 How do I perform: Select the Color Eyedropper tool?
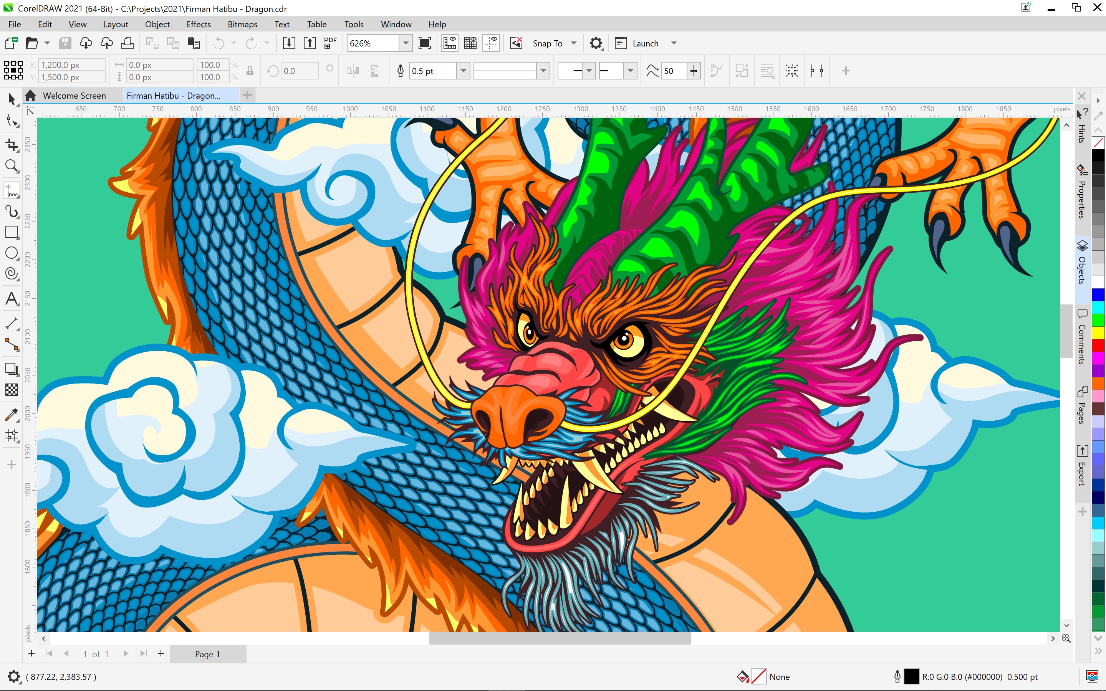pos(11,412)
